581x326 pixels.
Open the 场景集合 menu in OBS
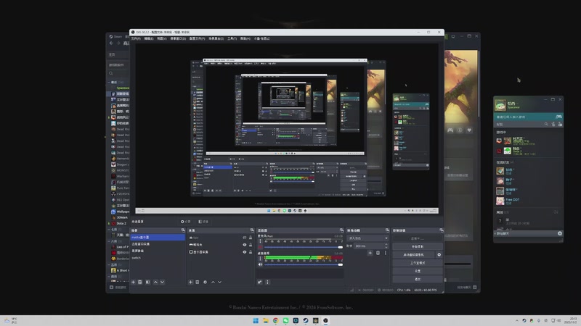coord(216,38)
